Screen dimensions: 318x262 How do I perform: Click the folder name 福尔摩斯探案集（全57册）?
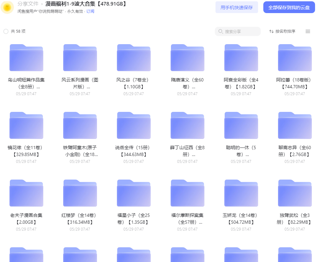tap(187, 218)
